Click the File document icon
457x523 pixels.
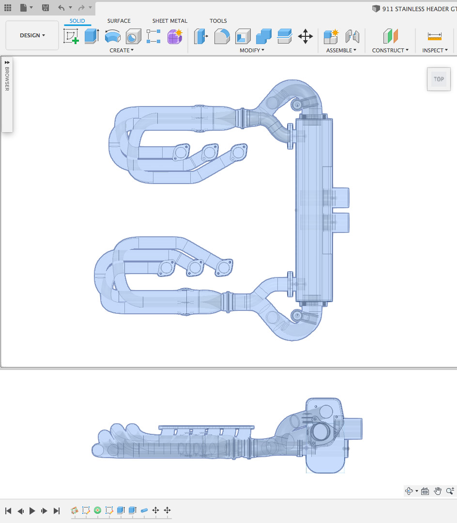click(23, 7)
